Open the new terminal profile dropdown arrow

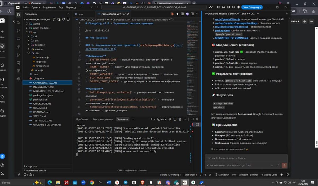pyautogui.click(x=155, y=119)
